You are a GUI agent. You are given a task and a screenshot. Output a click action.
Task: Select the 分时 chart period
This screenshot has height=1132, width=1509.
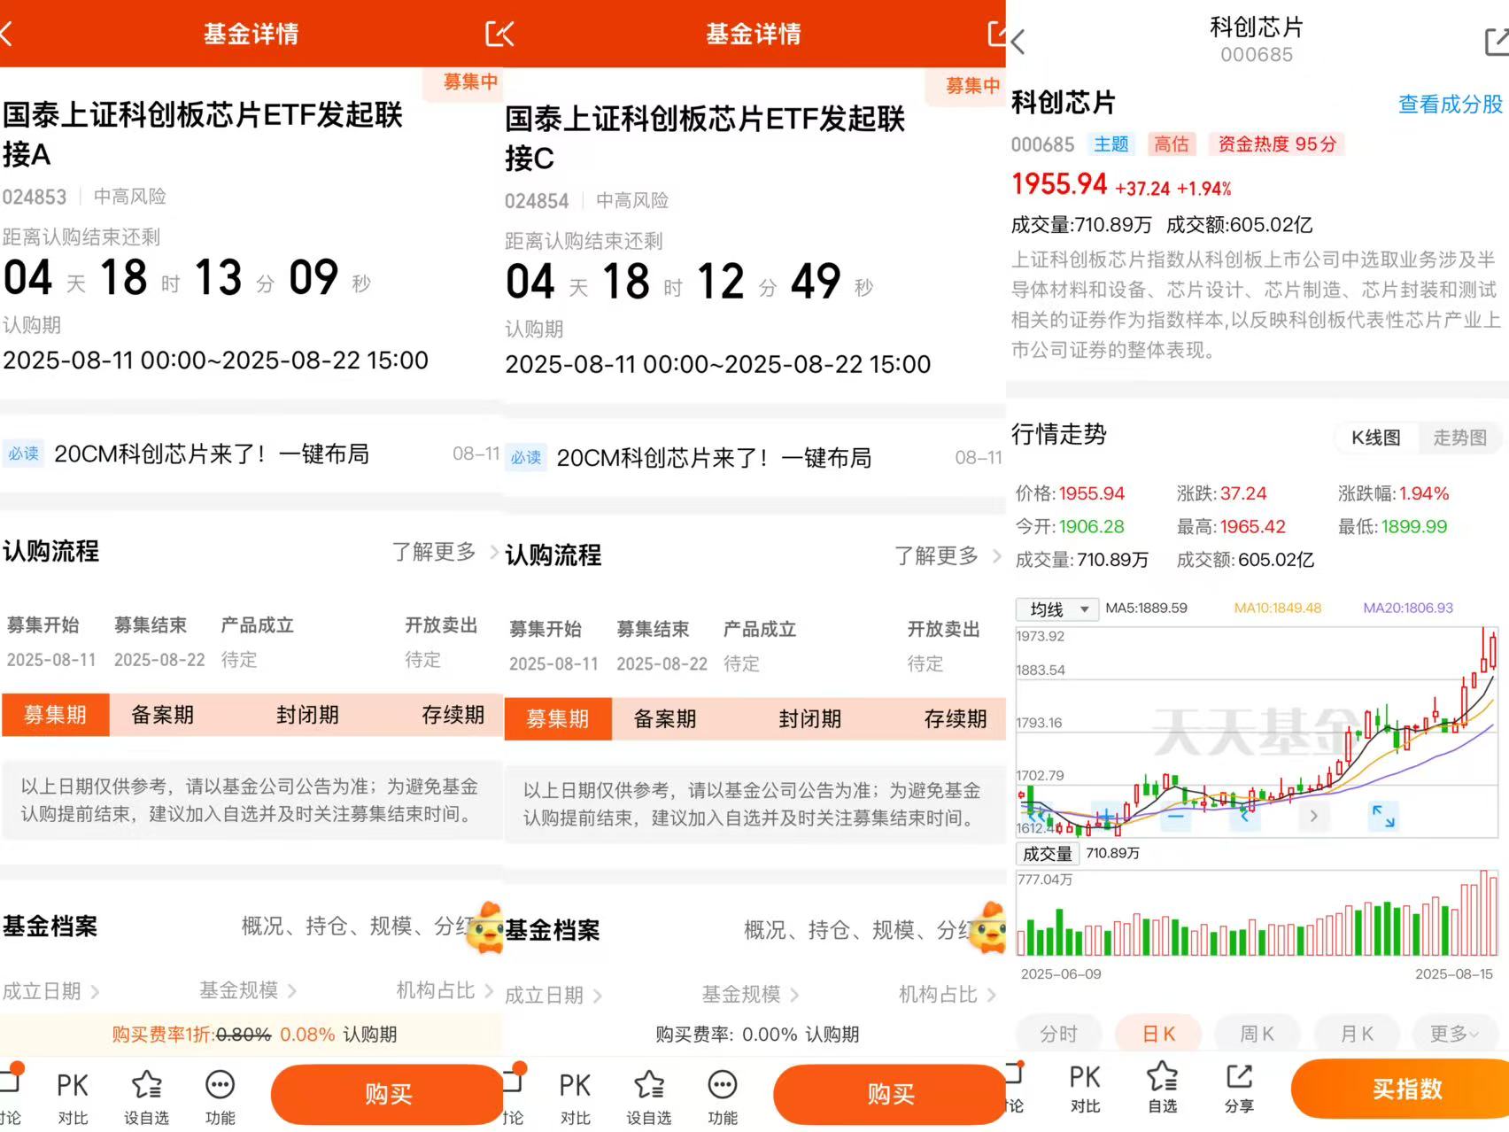(x=1058, y=1034)
